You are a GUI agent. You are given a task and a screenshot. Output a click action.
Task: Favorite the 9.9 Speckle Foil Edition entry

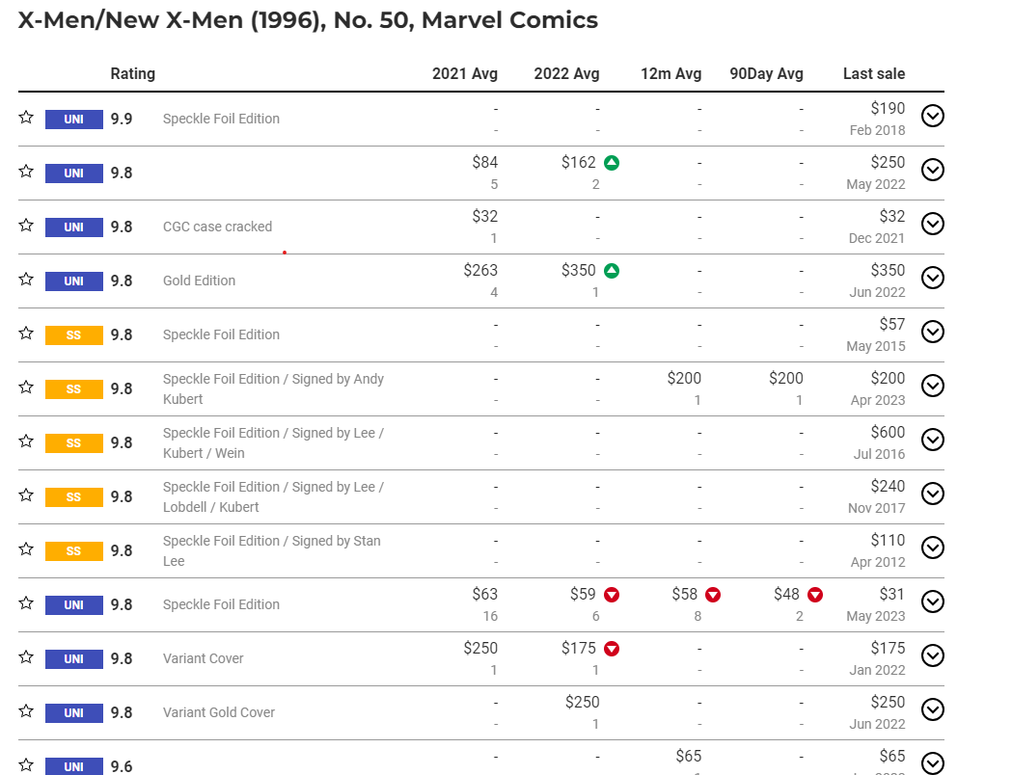tap(26, 117)
